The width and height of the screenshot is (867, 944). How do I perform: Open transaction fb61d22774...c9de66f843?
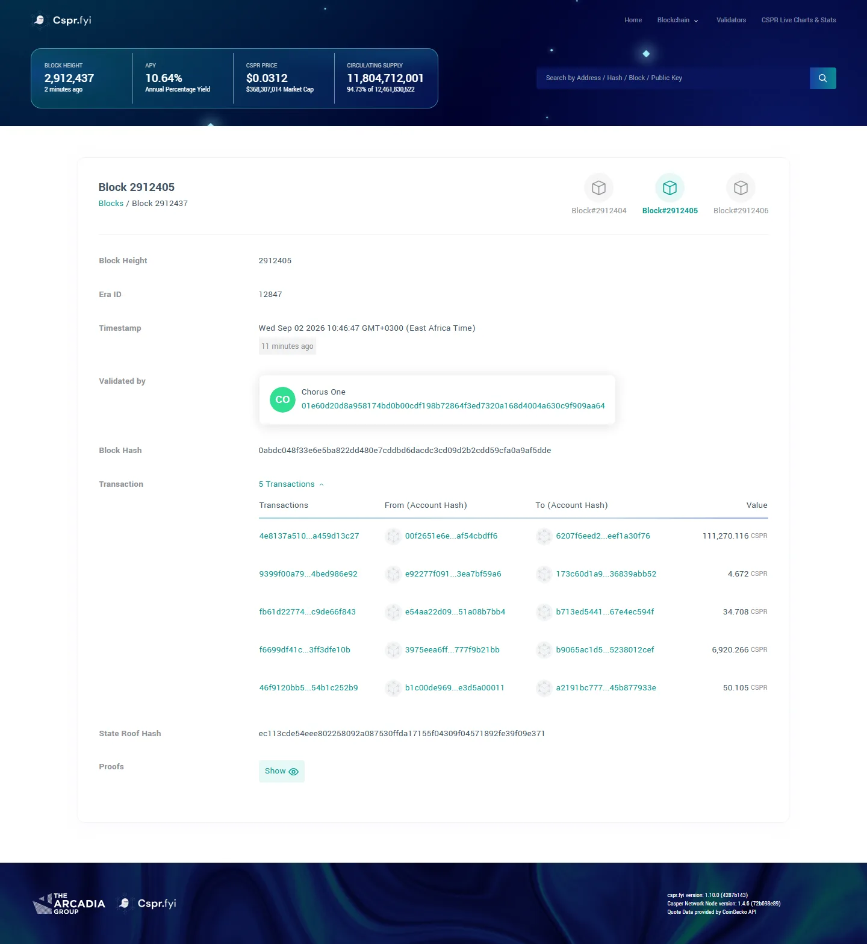coord(307,612)
